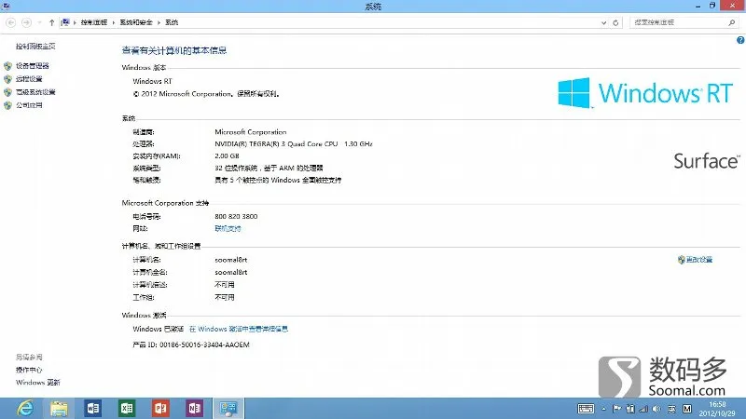This screenshot has height=419, width=746.
Task: Click the shield icon beside 远程设置
Action: [x=7, y=79]
